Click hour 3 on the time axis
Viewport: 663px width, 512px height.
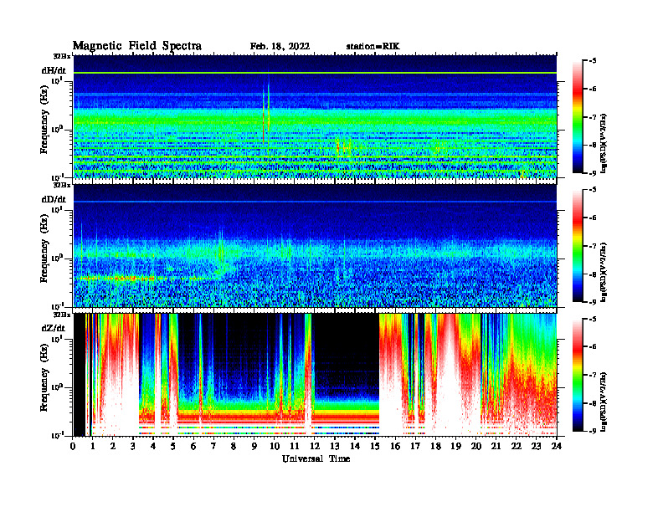tap(133, 446)
